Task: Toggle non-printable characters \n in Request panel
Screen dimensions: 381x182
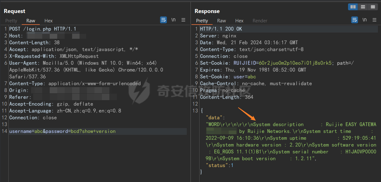Action: pyautogui.click(x=173, y=20)
